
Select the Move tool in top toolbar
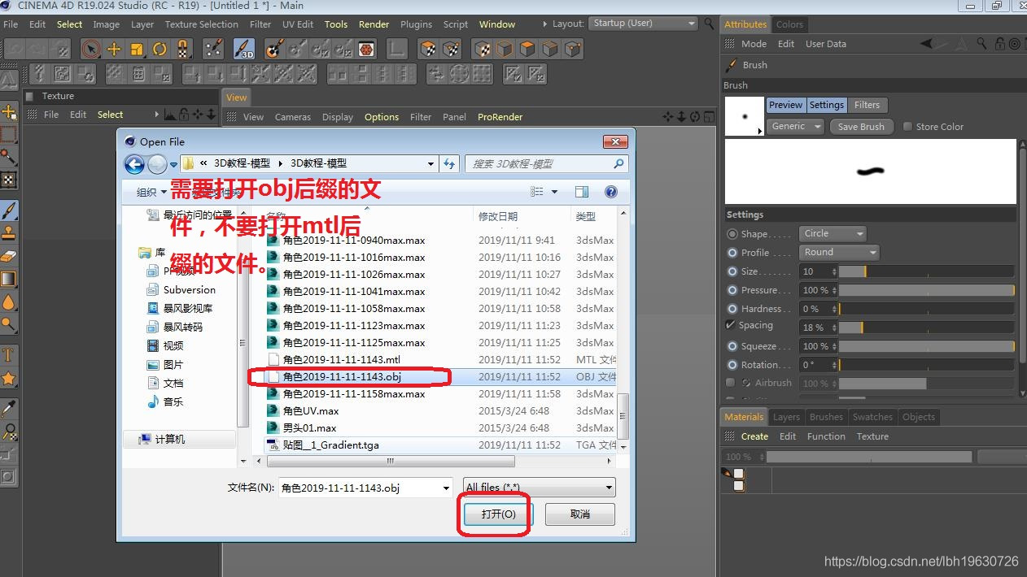click(x=114, y=49)
